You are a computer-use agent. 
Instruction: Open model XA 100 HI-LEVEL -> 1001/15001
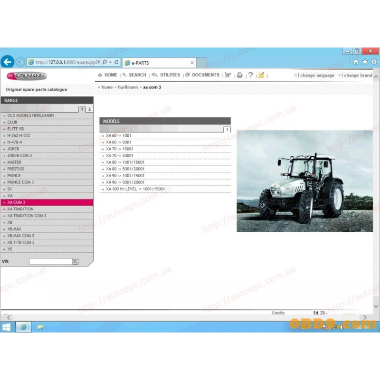165,189
